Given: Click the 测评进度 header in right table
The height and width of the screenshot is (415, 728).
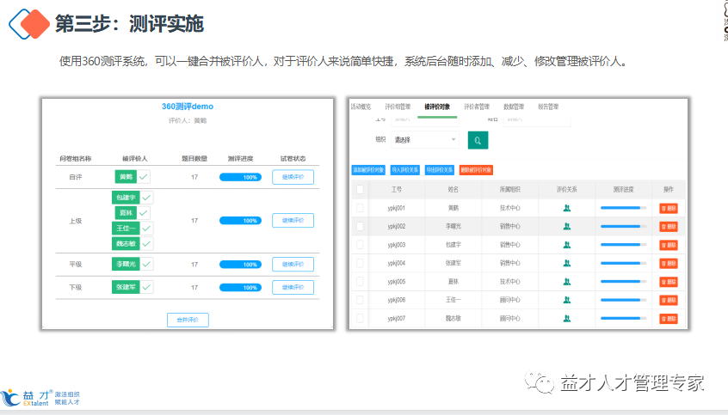Looking at the screenshot, I should click(623, 189).
